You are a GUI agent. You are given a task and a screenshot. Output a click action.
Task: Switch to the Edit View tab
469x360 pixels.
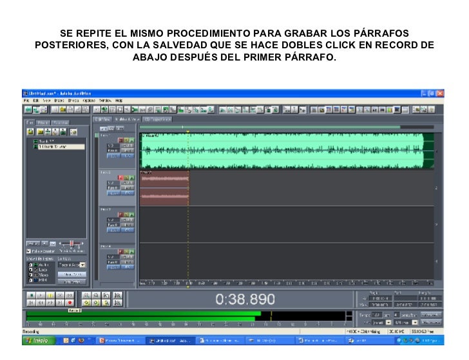[102, 119]
